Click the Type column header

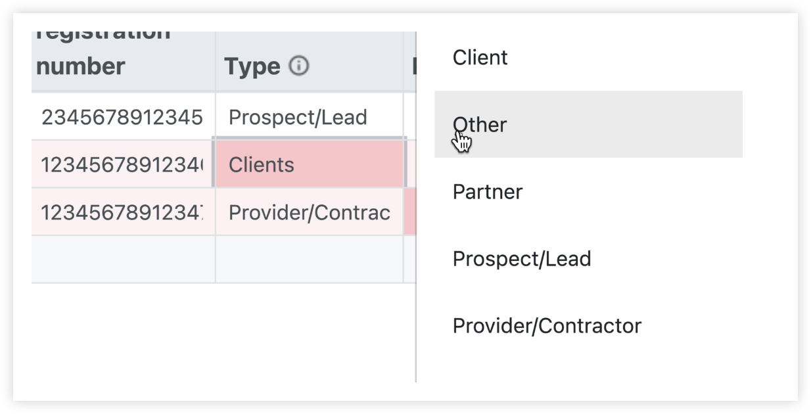309,61
